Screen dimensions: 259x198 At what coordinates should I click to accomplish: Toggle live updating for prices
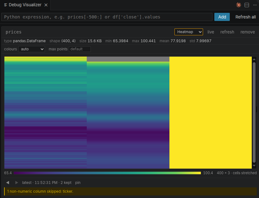(x=211, y=32)
